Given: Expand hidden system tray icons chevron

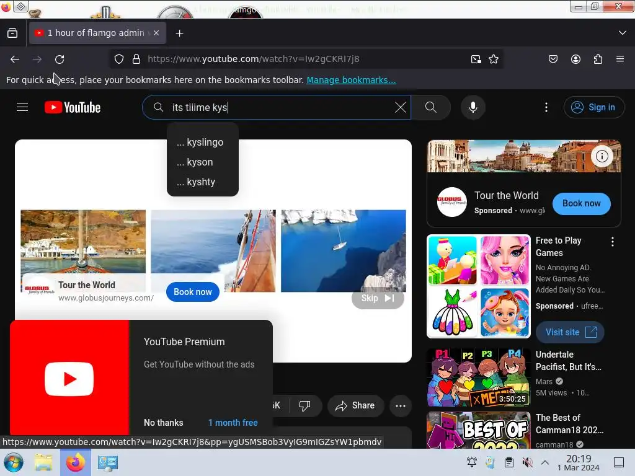Looking at the screenshot, I should click(545, 462).
